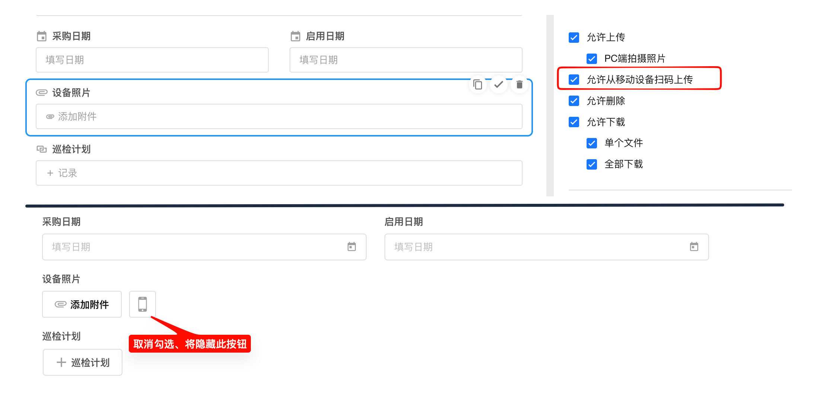
Task: Click the mobile phone scan upload icon
Action: click(x=143, y=304)
